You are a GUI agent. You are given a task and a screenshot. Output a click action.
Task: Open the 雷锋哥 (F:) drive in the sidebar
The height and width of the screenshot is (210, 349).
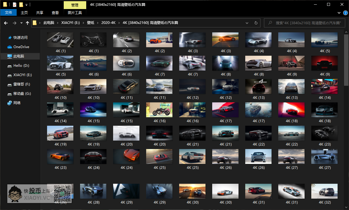(22, 84)
